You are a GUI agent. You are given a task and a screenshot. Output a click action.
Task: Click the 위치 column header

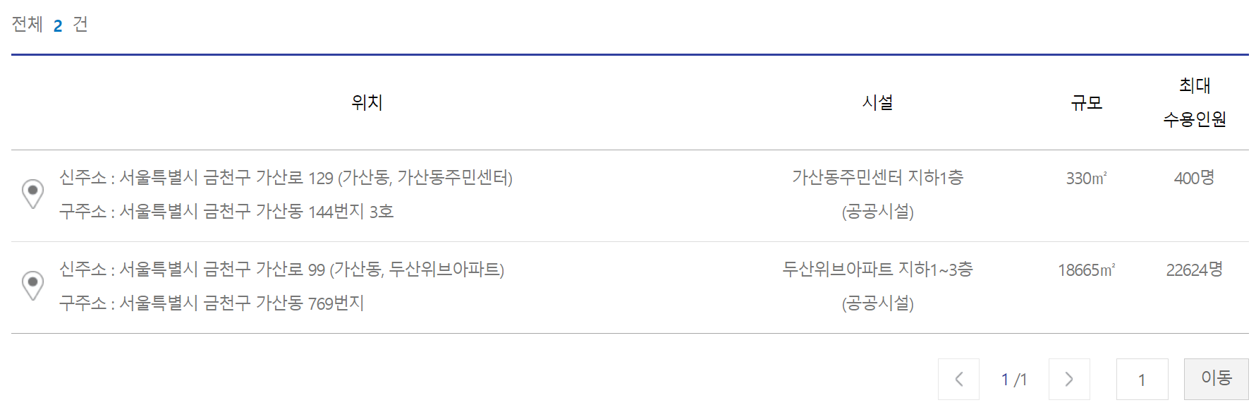(x=367, y=102)
